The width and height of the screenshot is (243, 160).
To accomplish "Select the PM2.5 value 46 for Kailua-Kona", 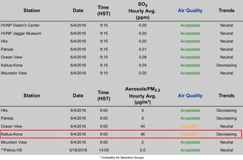I will 142,134.
